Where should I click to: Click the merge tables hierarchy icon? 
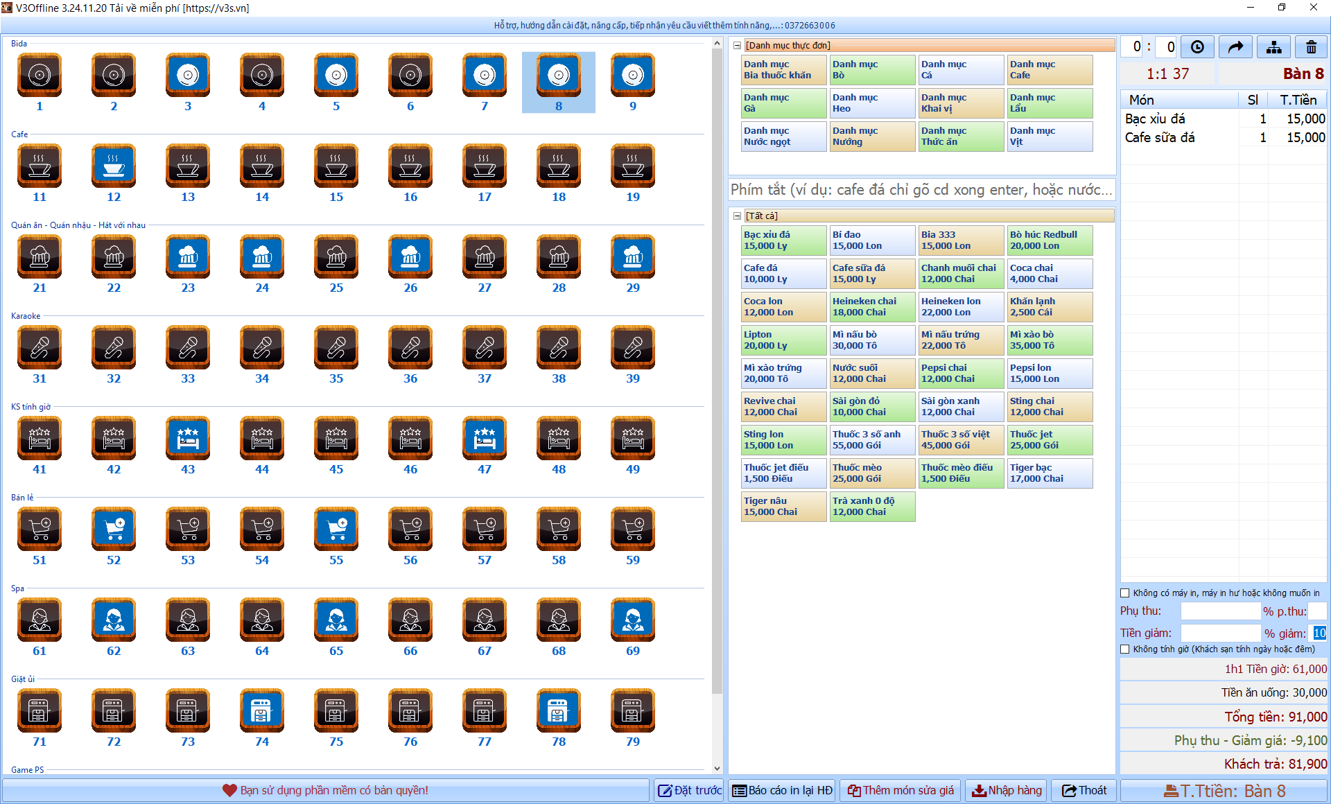tap(1273, 47)
